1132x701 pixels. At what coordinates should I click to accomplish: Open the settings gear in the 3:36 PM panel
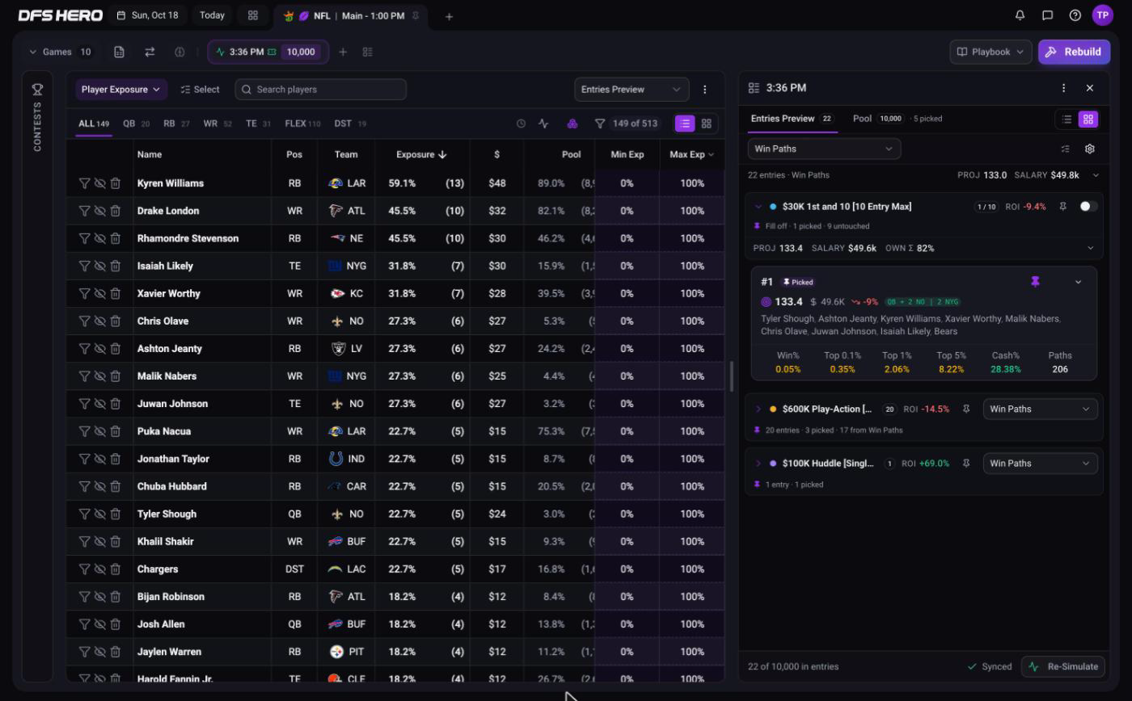coord(1090,149)
